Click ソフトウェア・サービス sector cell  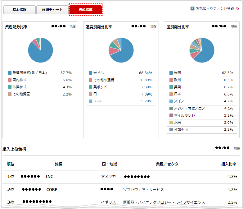pyautogui.click(x=143, y=190)
